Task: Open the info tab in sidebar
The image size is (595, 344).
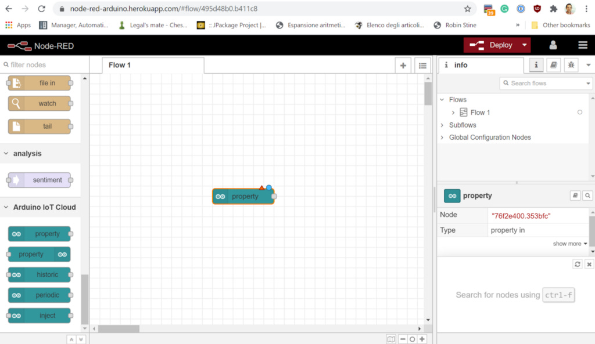Action: [x=481, y=65]
